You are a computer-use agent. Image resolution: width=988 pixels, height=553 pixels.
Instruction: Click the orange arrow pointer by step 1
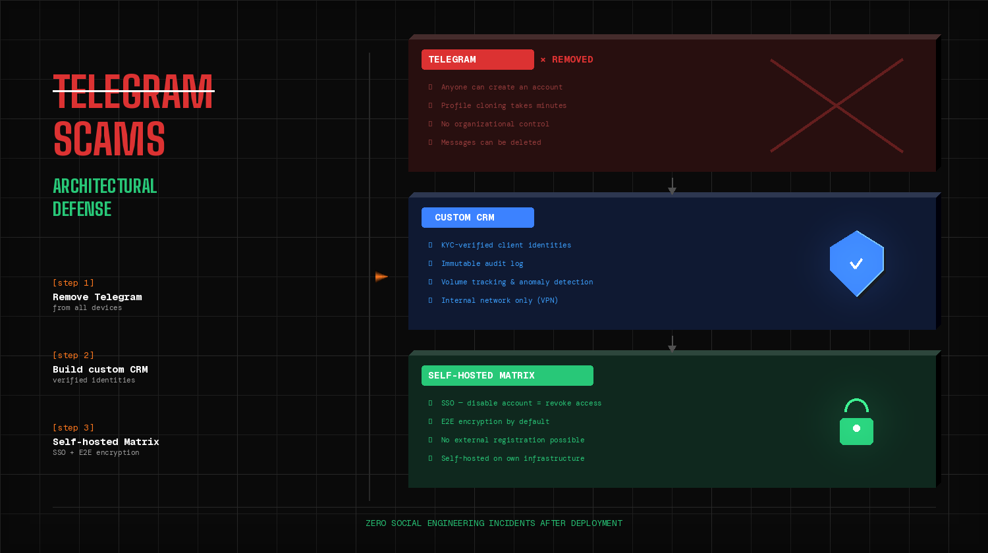[x=382, y=276]
